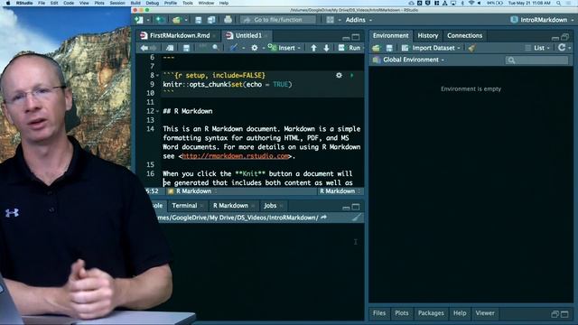Click the Save All documents icon
The height and width of the screenshot is (325, 578).
pyautogui.click(x=211, y=20)
